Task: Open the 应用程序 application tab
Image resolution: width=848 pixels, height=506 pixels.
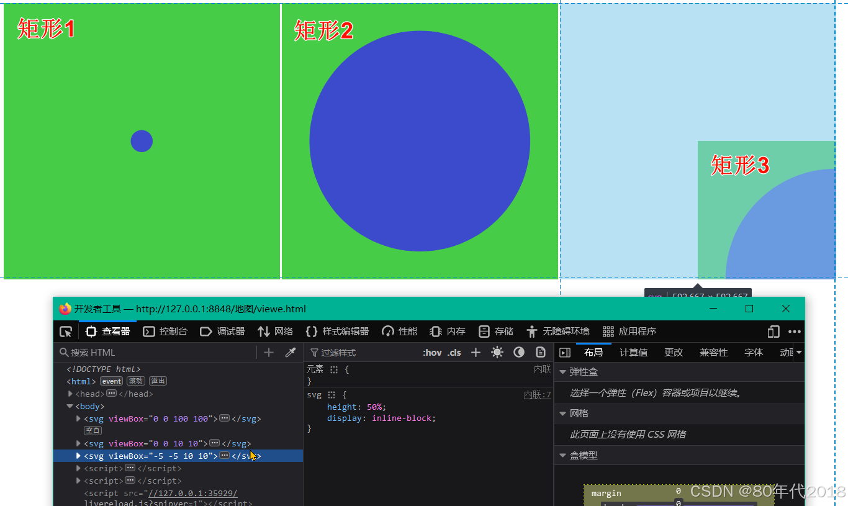Action: coord(629,332)
